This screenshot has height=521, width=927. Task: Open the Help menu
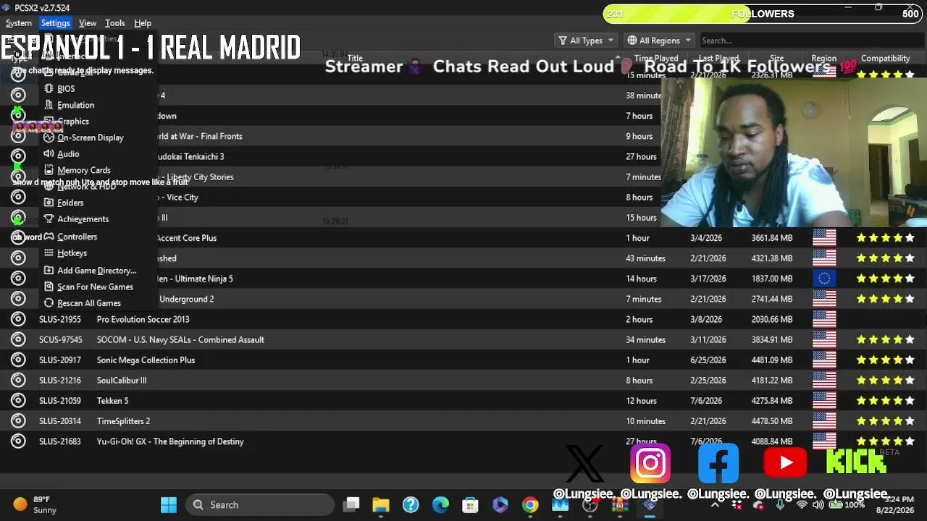[x=143, y=23]
